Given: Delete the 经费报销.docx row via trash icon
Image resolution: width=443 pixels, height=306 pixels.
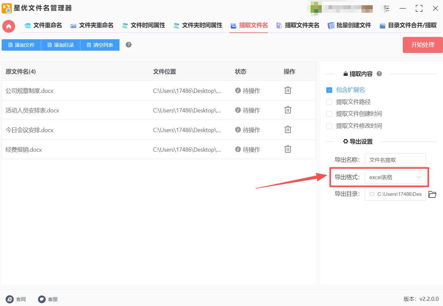Looking at the screenshot, I should click(x=288, y=149).
